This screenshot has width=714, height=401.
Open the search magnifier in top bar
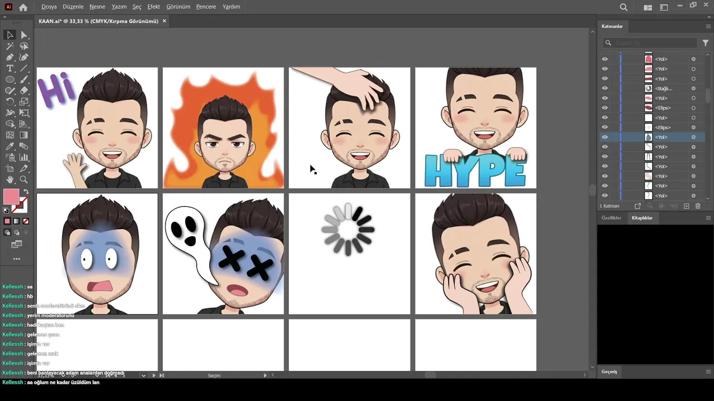pos(624,7)
